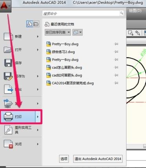Open the 按已排序列表 sort dropdown
Viewport: 146px width, 168px height.
coord(58,32)
